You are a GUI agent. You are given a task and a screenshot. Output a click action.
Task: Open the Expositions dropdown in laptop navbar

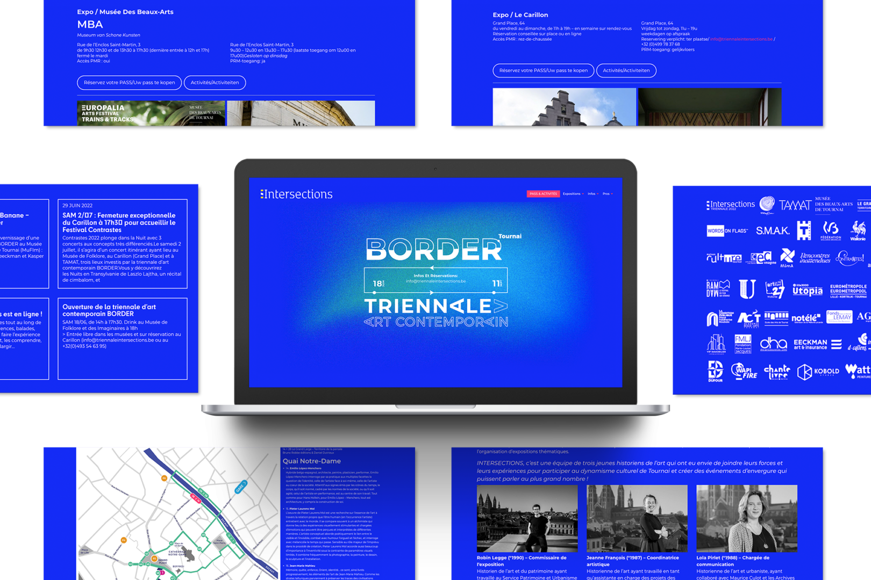(573, 194)
